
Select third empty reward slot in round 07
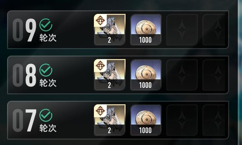click(182, 120)
